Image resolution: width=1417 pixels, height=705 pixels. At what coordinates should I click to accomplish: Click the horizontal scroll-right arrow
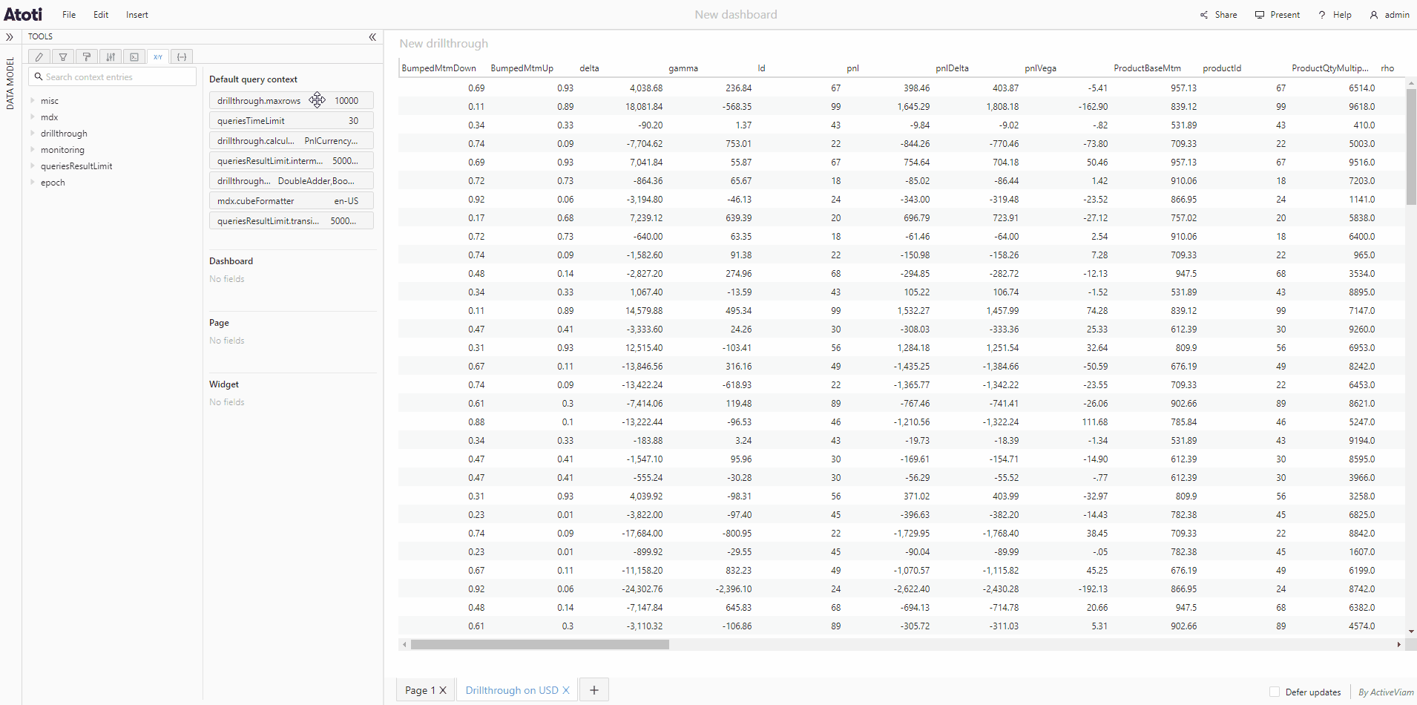click(1399, 645)
